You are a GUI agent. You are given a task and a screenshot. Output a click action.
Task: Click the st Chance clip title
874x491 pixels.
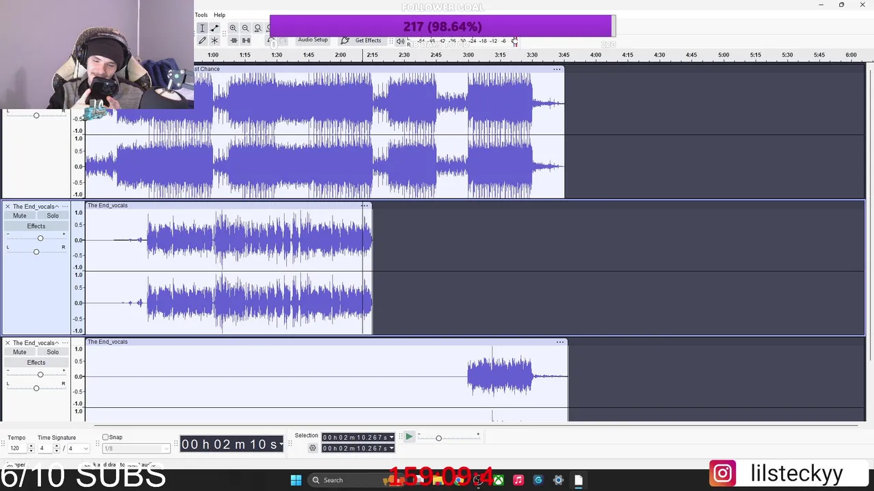[208, 69]
